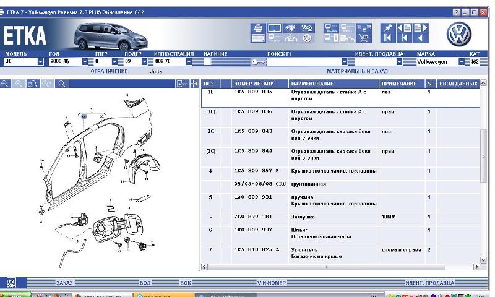Click the double-bar skip-back arrow
The image size is (495, 297).
(388, 38)
